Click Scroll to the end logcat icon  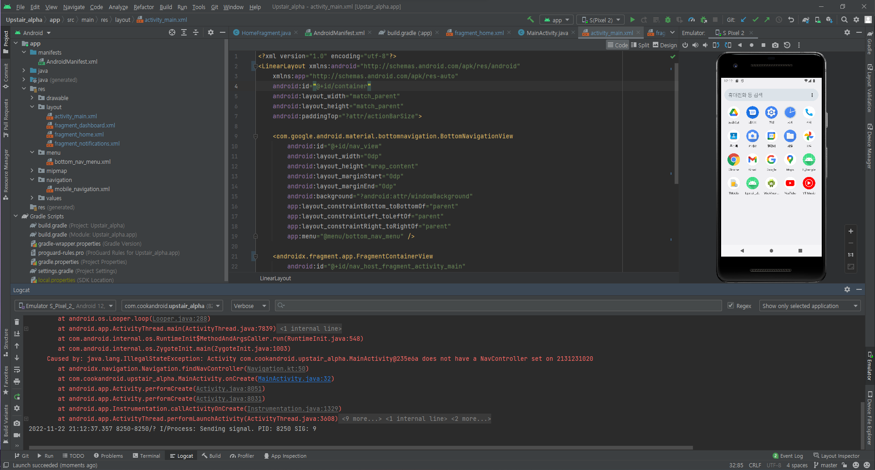[x=17, y=334]
